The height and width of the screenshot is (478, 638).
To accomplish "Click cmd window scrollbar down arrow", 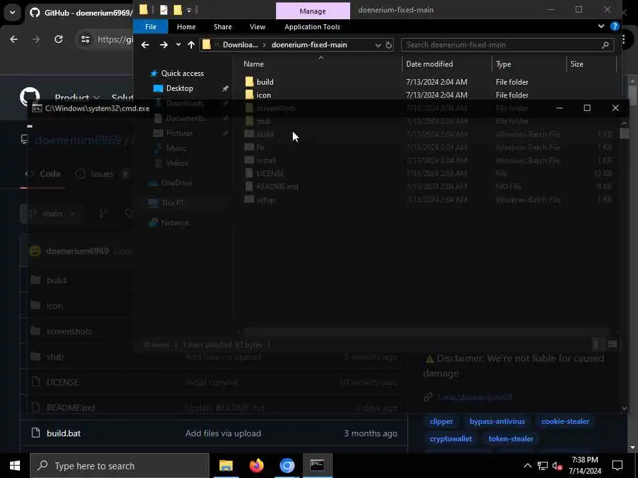I will (x=624, y=408).
